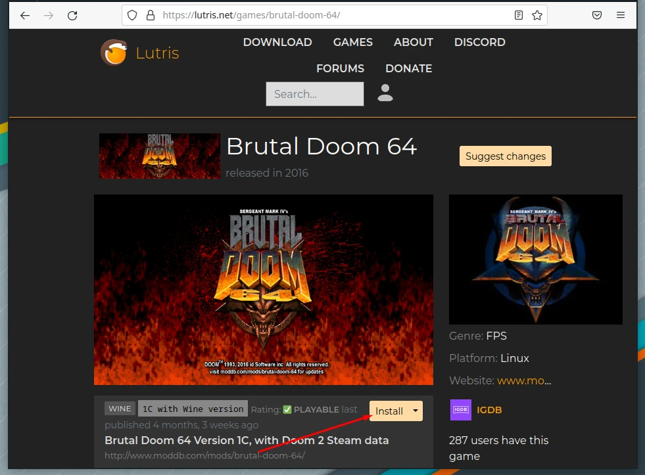Click the 'Platform: Linux' text

click(489, 358)
